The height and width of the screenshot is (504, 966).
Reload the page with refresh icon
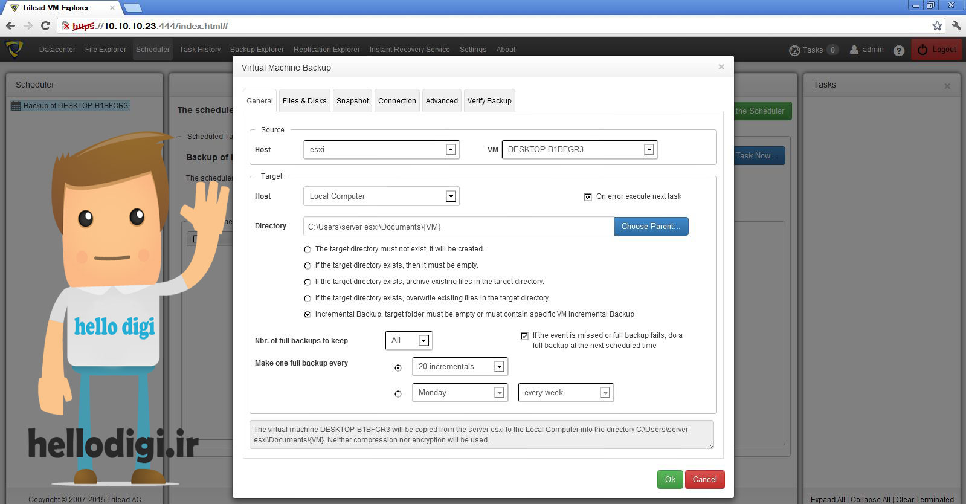[45, 25]
